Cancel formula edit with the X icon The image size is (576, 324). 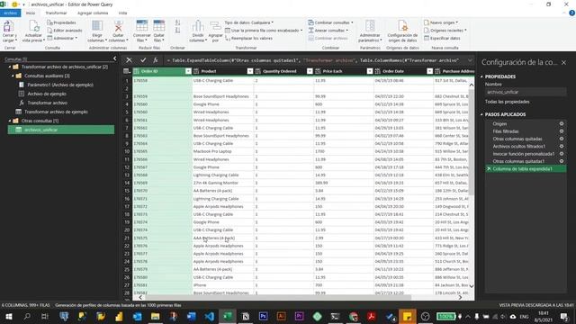coord(129,60)
